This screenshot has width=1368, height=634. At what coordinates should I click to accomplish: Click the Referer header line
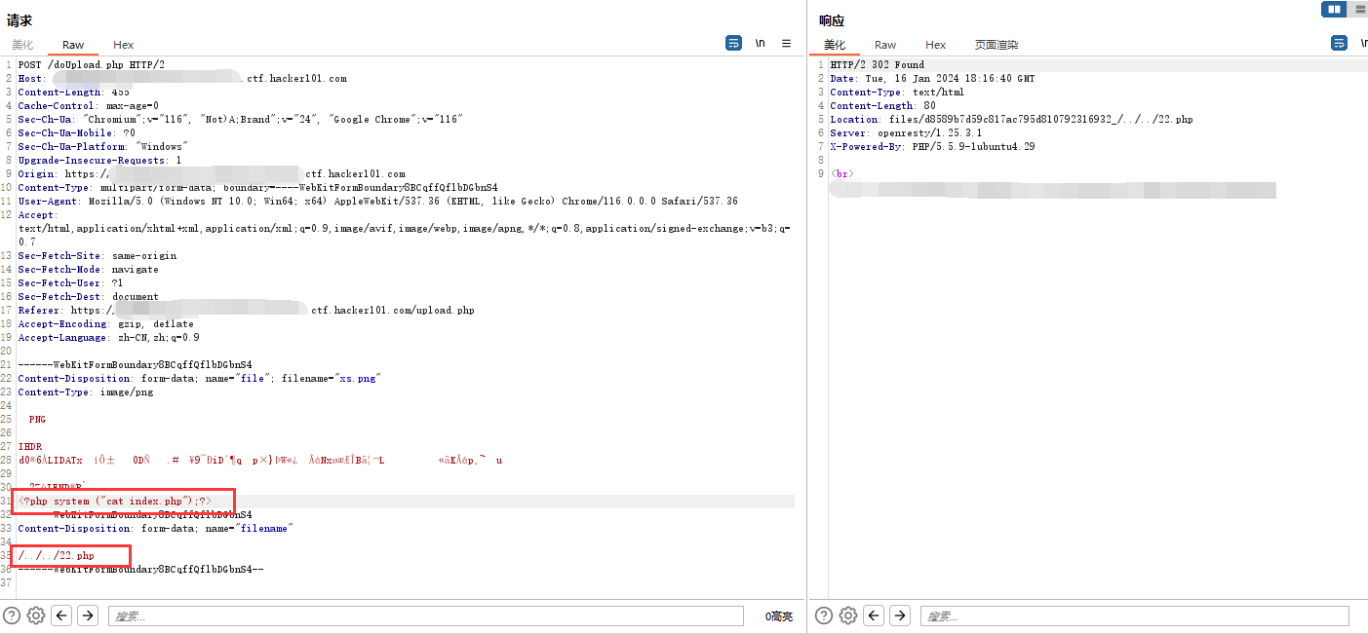coord(246,310)
